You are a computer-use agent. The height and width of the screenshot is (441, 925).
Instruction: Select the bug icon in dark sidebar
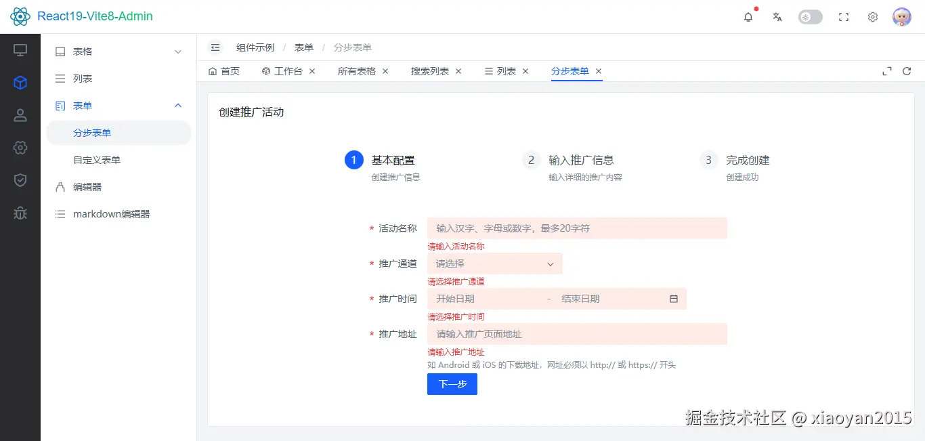[20, 213]
